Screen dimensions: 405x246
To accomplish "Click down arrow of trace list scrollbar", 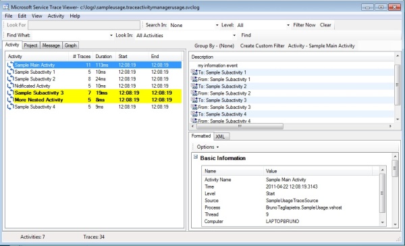I will click(x=398, y=120).
